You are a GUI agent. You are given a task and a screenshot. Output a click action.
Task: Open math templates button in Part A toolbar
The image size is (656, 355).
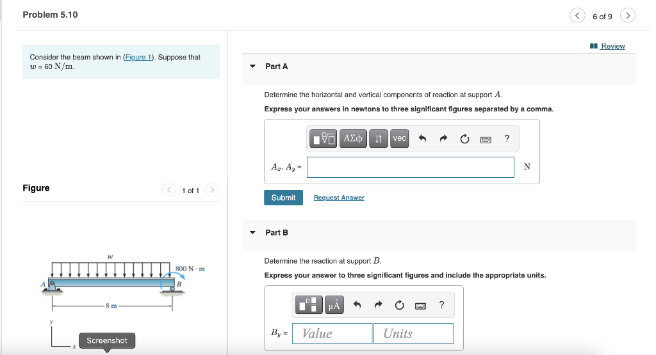[x=323, y=138]
